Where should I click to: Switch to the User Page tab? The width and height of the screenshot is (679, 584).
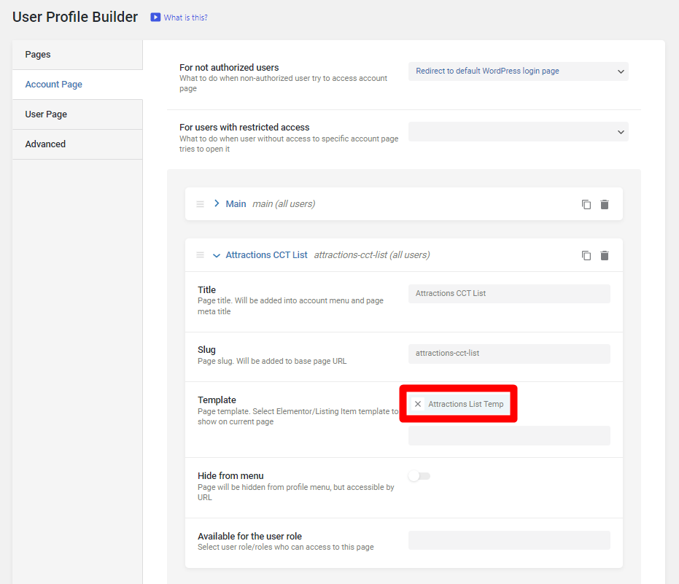[x=46, y=114]
